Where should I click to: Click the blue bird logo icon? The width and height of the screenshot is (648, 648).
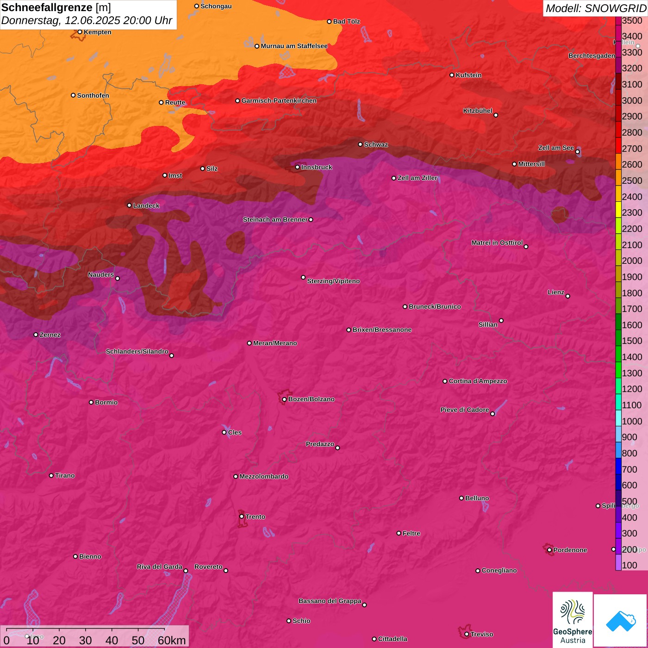tap(621, 621)
